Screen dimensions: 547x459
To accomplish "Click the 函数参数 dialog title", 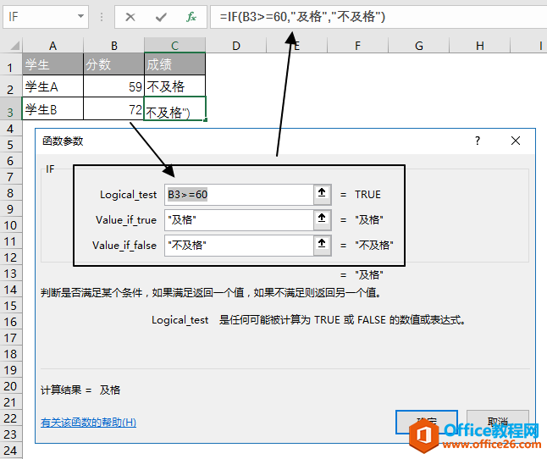I will tap(63, 141).
